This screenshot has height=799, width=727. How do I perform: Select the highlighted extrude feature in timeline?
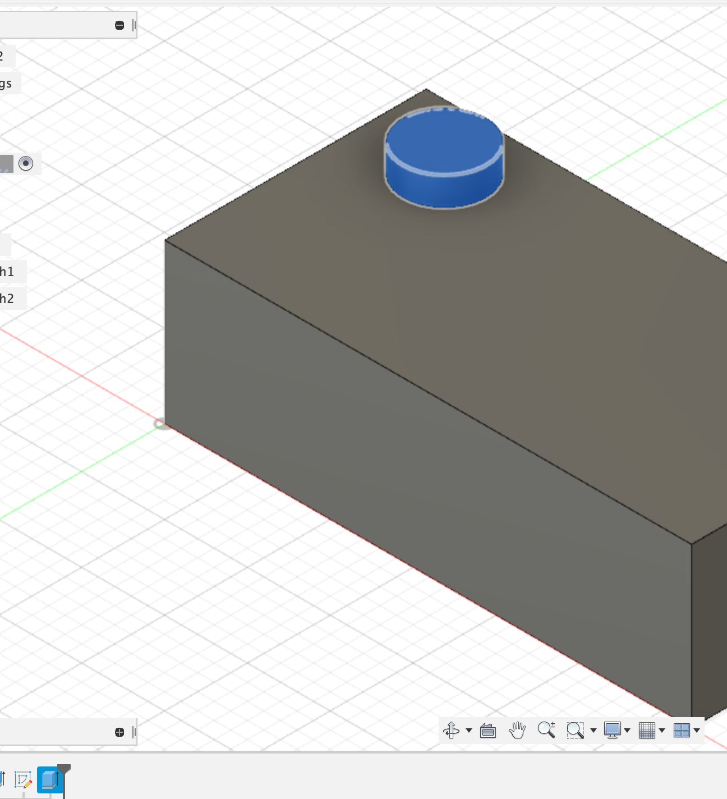tap(49, 780)
